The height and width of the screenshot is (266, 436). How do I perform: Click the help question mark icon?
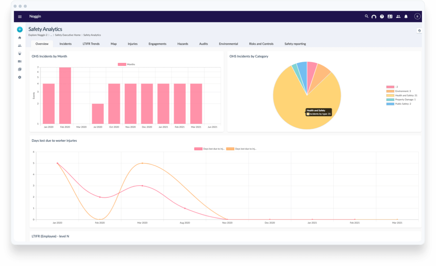382,16
